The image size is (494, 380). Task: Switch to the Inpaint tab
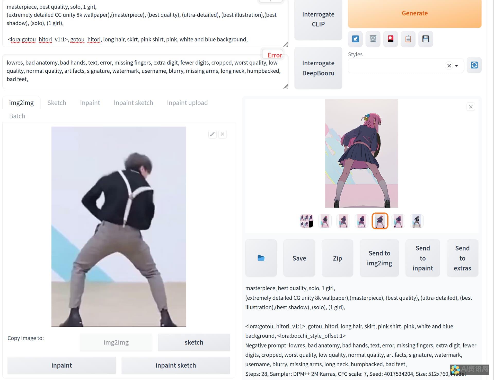(x=90, y=102)
